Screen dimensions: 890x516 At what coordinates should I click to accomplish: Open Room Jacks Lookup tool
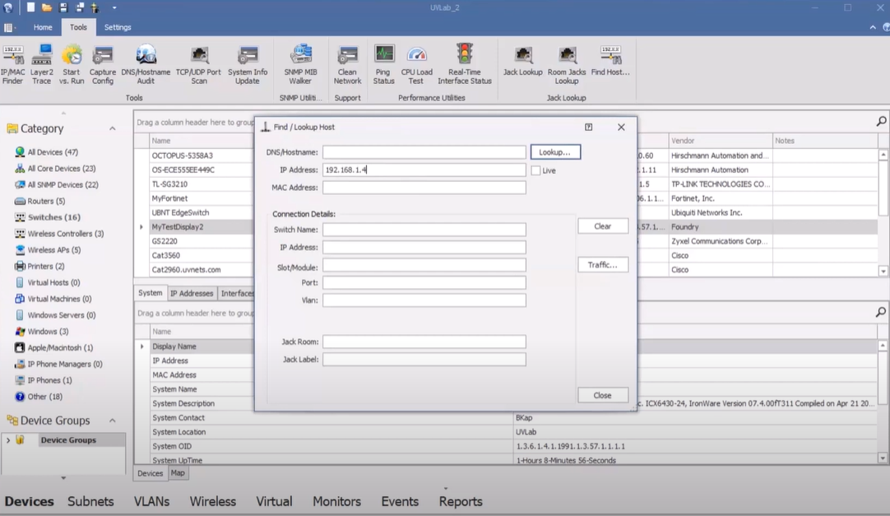(x=567, y=65)
